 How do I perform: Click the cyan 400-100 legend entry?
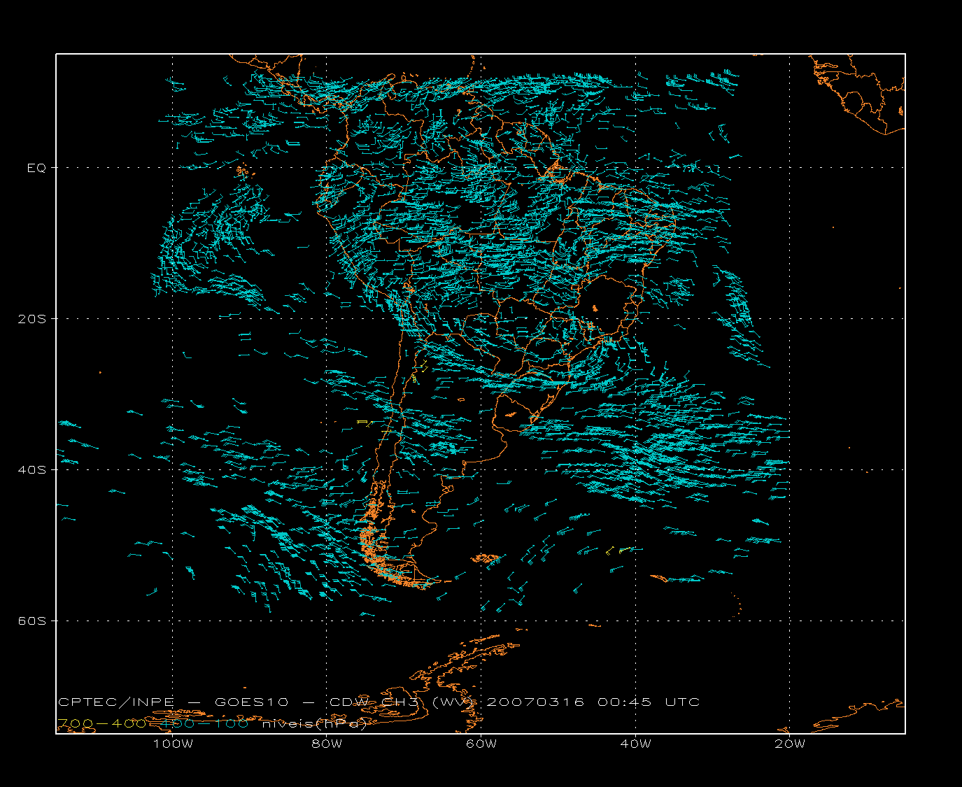[x=204, y=724]
